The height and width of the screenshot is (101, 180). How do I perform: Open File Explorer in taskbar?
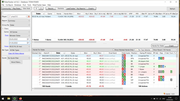(9, 99)
